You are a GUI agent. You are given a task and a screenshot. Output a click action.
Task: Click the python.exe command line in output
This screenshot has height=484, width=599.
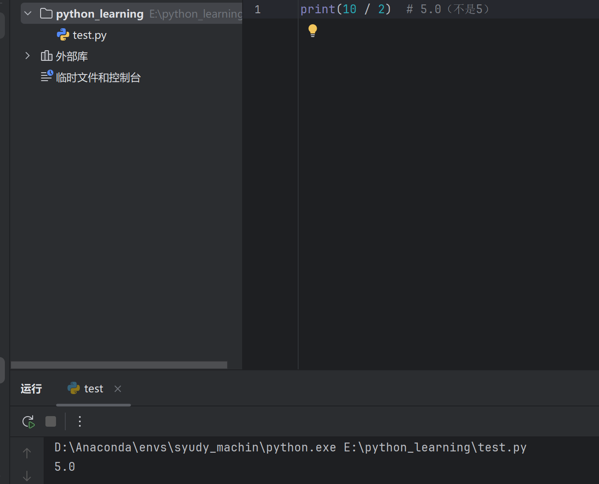[x=291, y=447]
